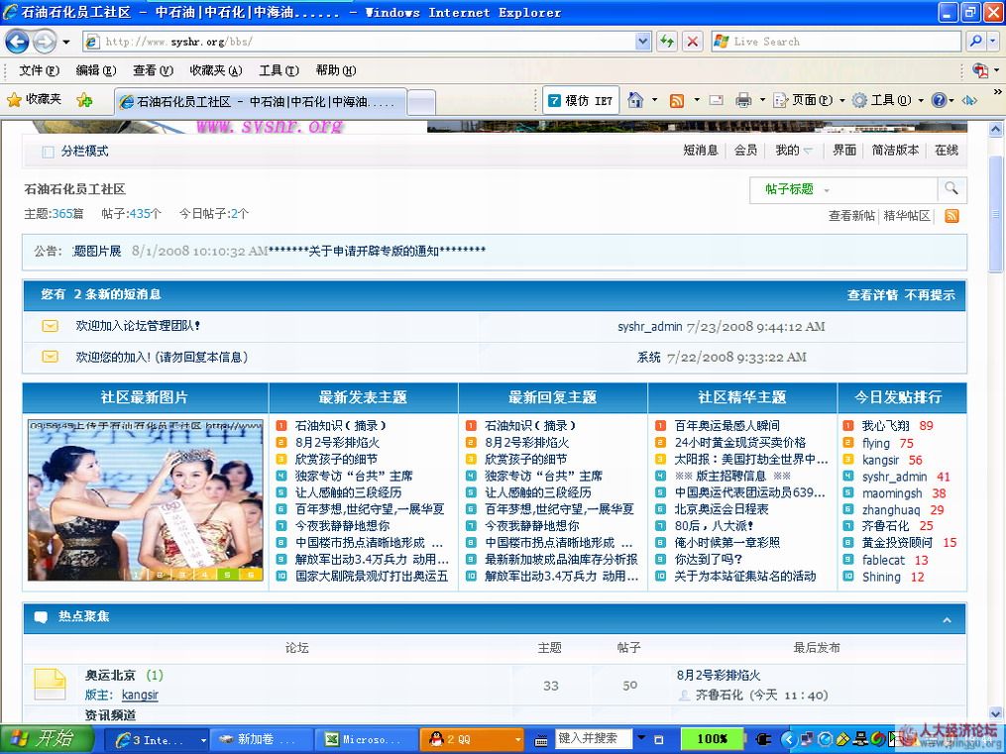Open the 页面(P) toolbar dropdown
This screenshot has height=754, width=1006.
click(841, 101)
